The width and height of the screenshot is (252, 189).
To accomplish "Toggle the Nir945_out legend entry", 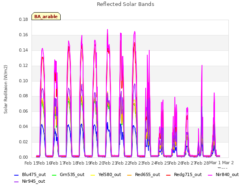I will pyautogui.click(x=30, y=181).
